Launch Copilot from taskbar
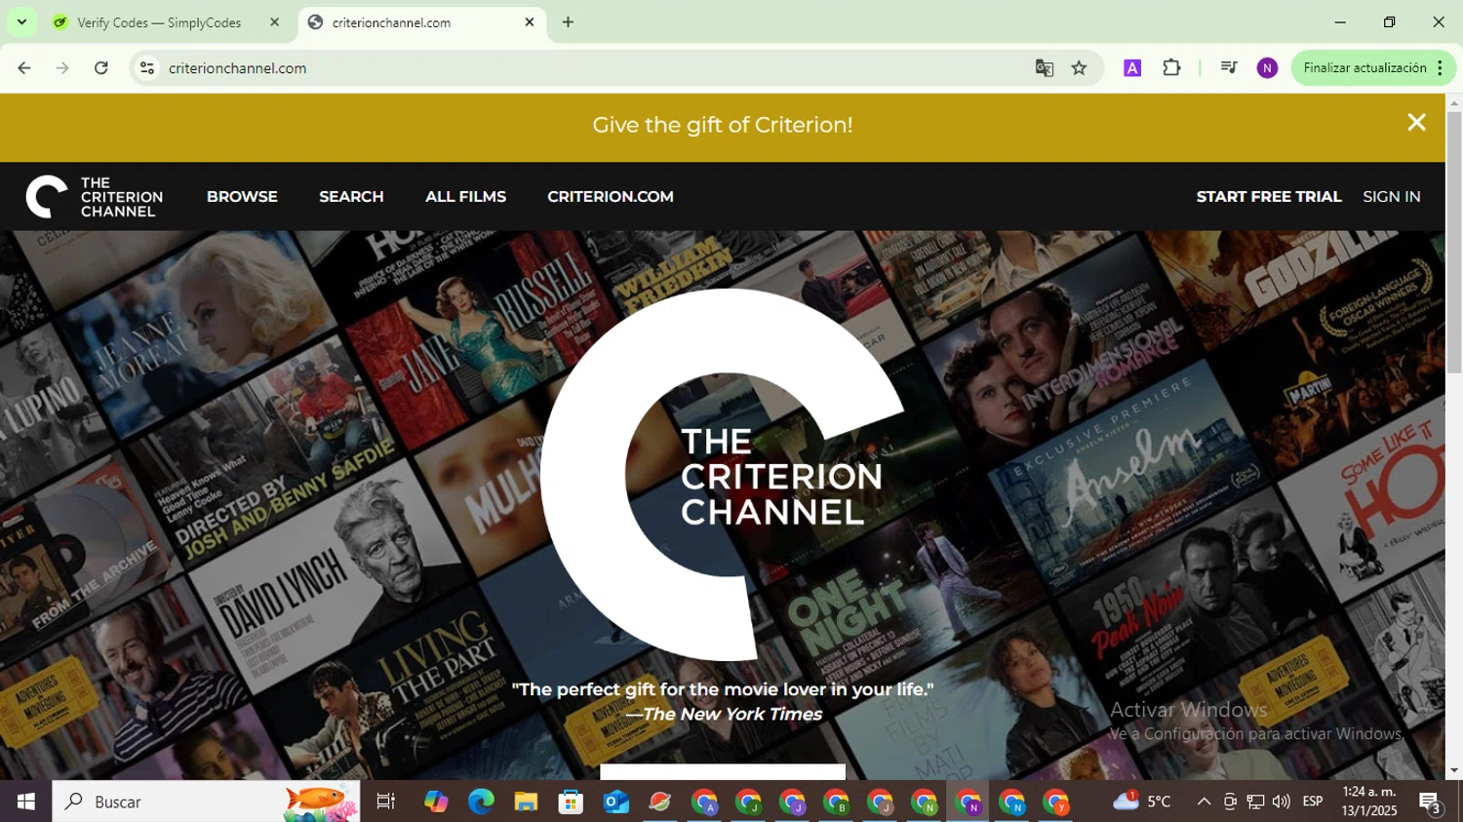The image size is (1463, 822). click(436, 802)
